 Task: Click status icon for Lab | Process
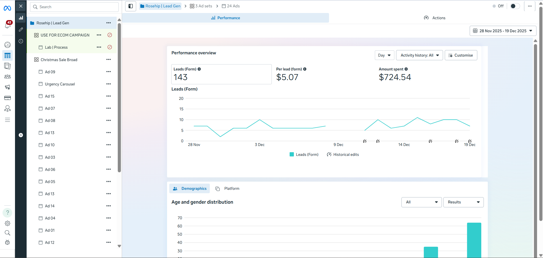(110, 47)
